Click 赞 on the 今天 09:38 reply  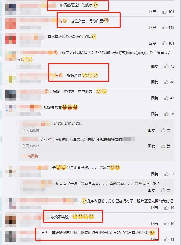[166, 130]
